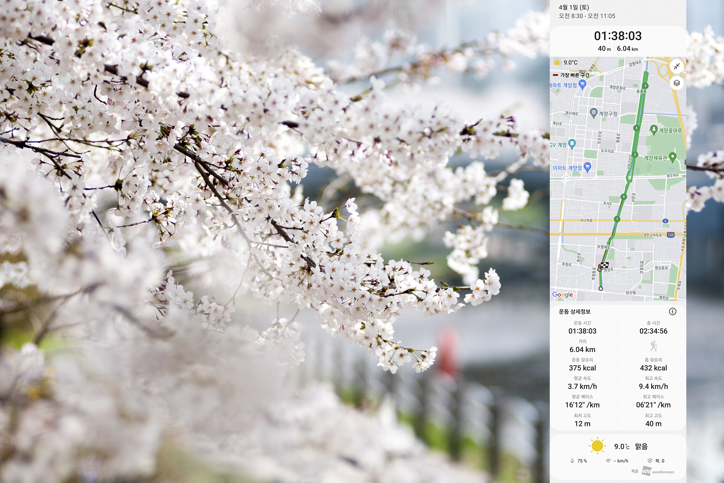Tap the 이마트 계양점 shopping cart pin
The height and width of the screenshot is (483, 724).
587,167
